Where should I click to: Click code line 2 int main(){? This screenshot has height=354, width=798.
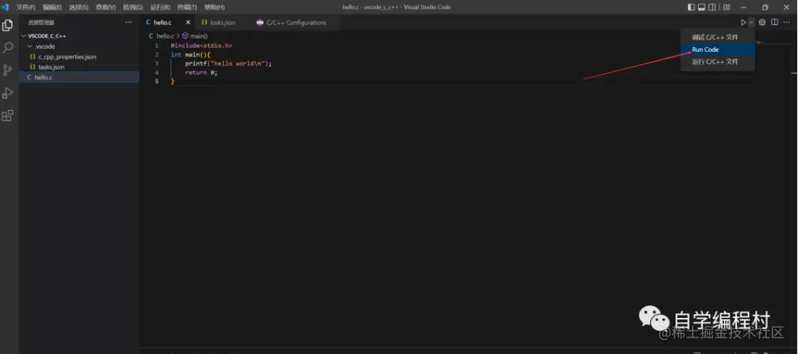[x=190, y=54]
